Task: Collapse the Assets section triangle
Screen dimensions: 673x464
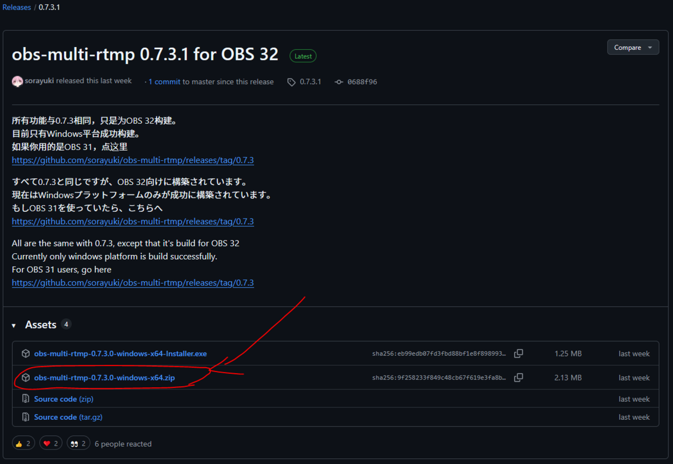Action: (x=14, y=326)
